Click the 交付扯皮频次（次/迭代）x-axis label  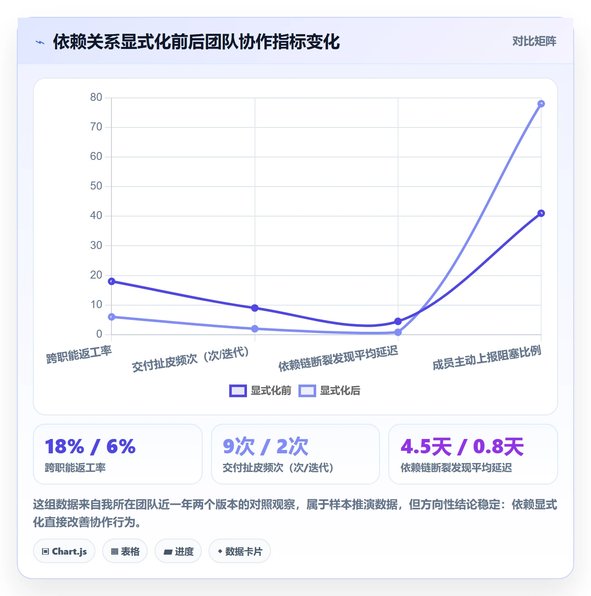point(190,359)
